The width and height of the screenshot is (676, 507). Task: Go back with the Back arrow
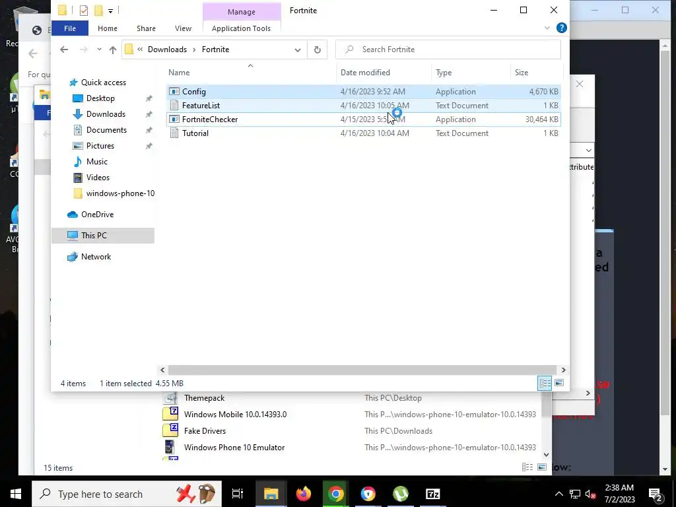point(64,50)
